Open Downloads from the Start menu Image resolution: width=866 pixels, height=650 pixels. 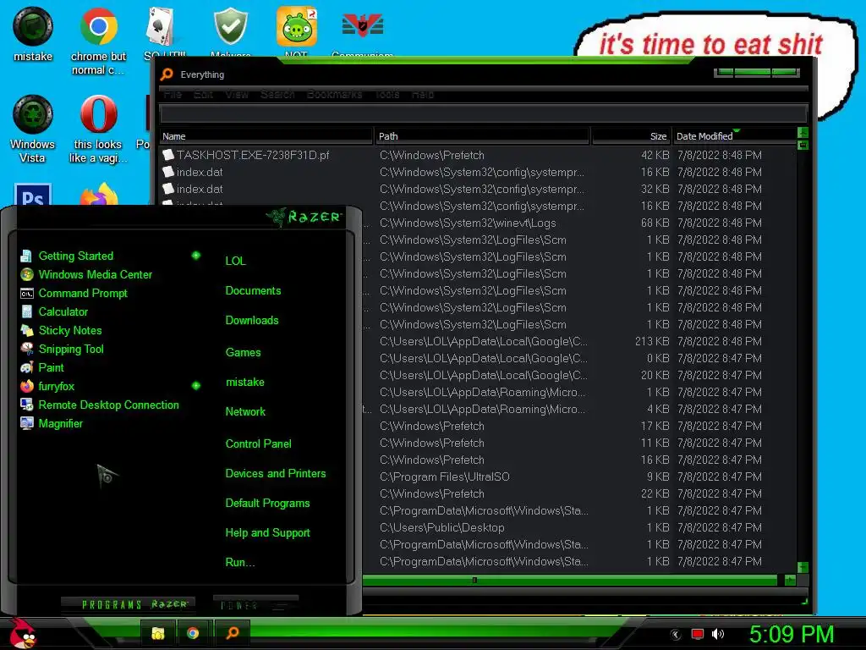pos(252,321)
